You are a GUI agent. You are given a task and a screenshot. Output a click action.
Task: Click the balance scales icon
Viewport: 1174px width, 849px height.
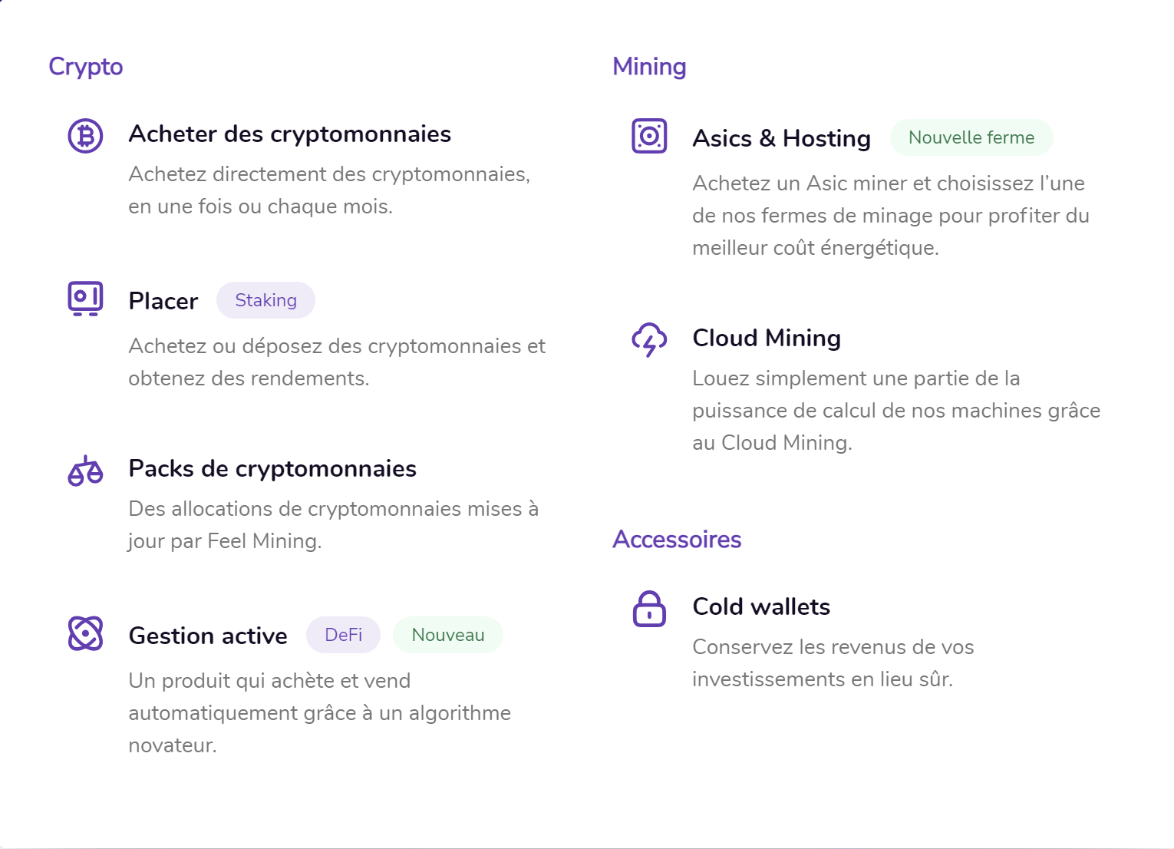coord(85,471)
